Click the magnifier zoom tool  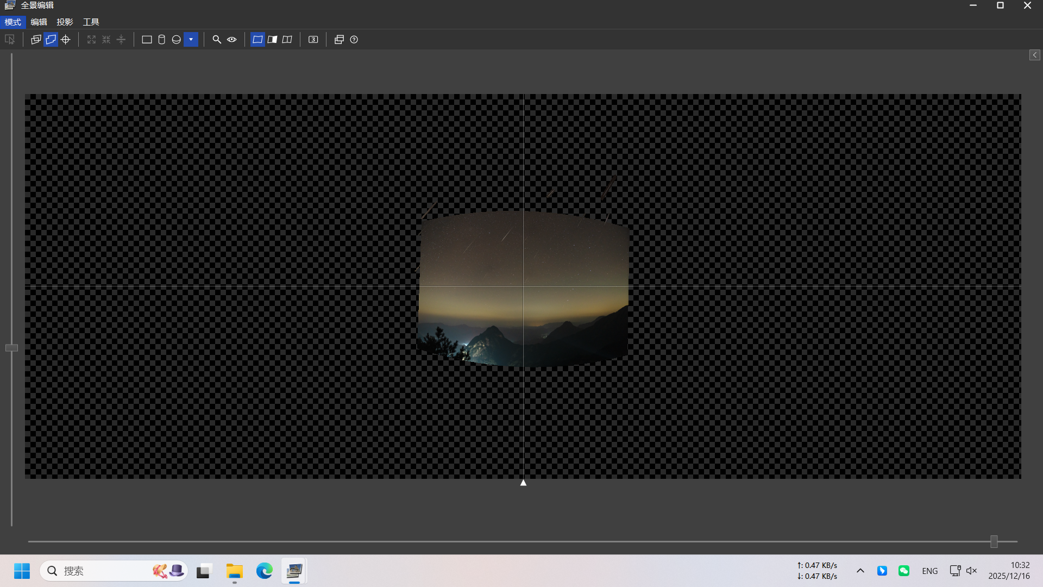[217, 40]
